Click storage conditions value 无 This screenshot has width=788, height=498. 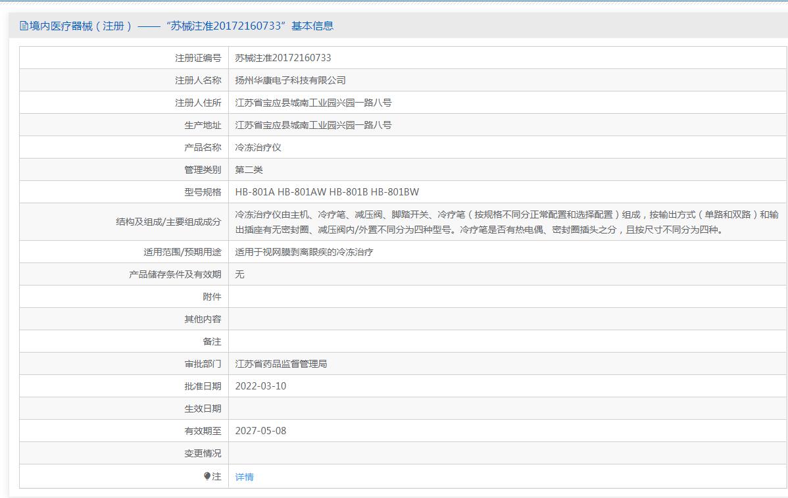click(239, 274)
